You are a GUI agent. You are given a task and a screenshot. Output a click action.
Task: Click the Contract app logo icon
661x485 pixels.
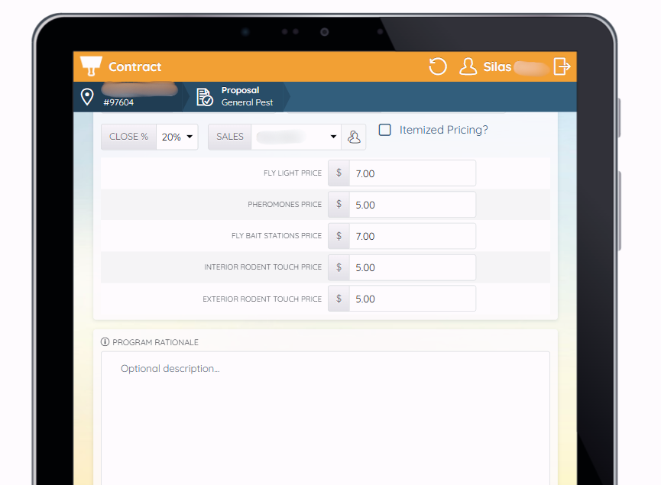point(91,66)
